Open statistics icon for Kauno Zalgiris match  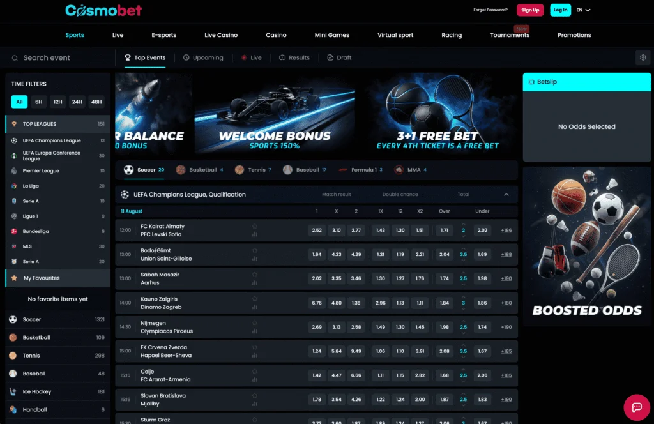point(254,307)
